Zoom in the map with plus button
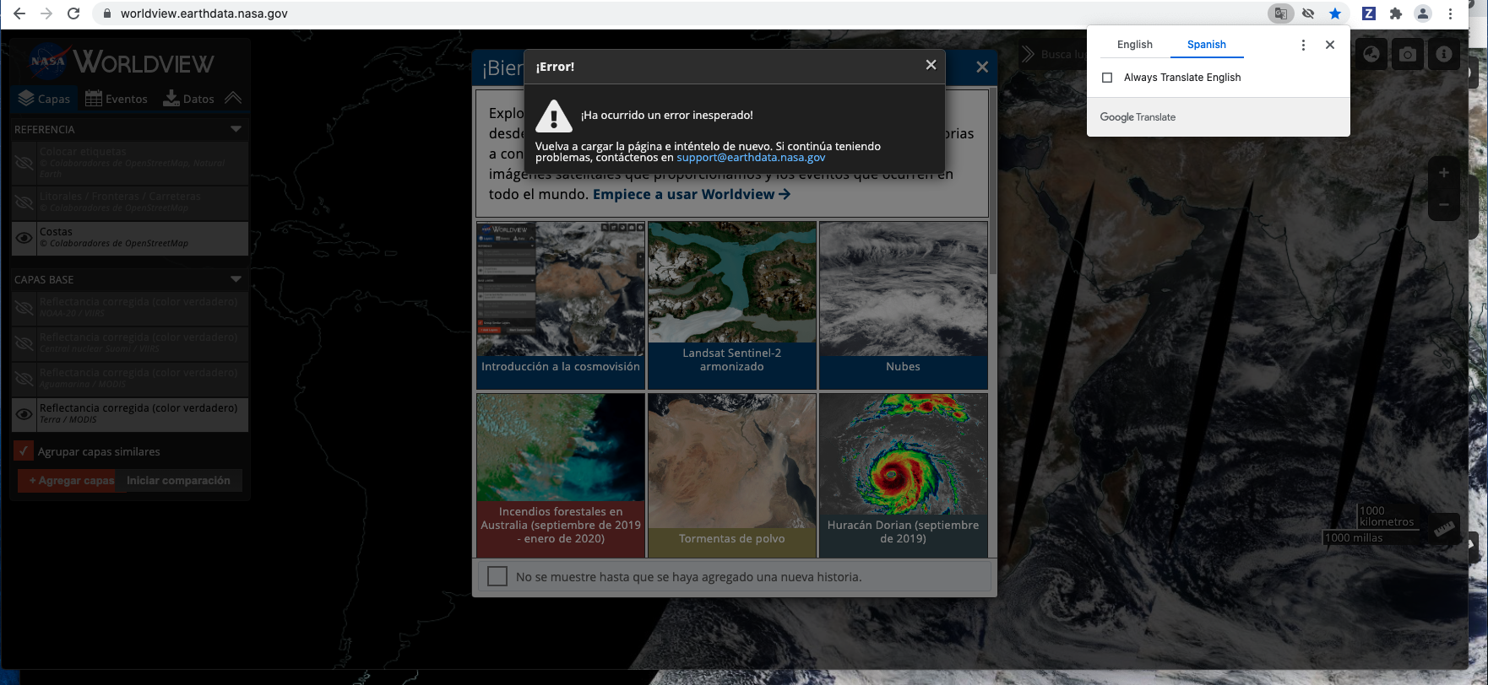The width and height of the screenshot is (1488, 685). pyautogui.click(x=1444, y=172)
